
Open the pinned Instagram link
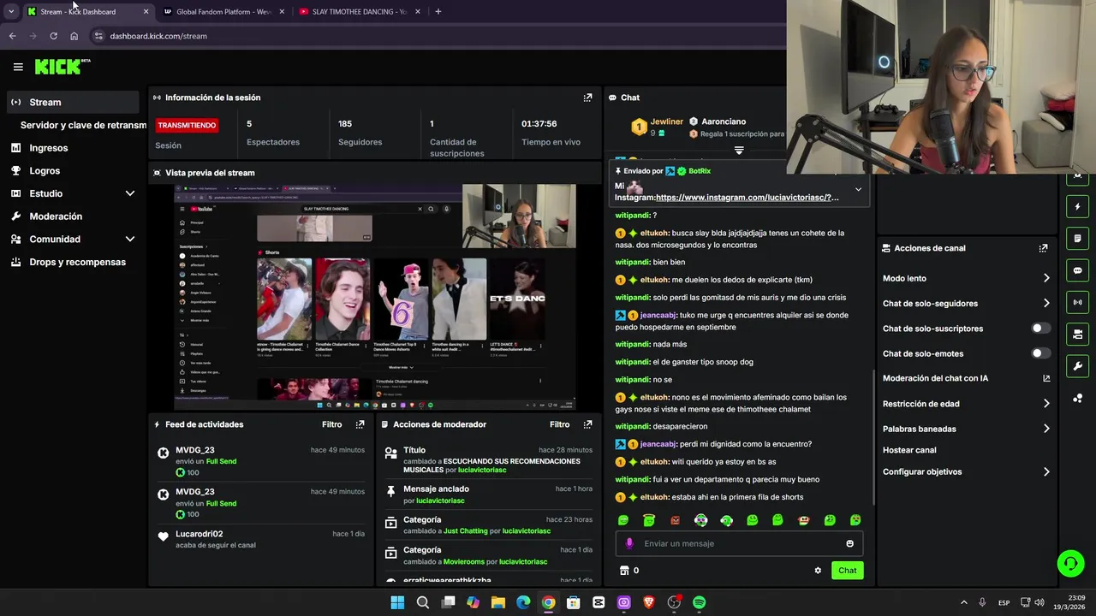[748, 198]
